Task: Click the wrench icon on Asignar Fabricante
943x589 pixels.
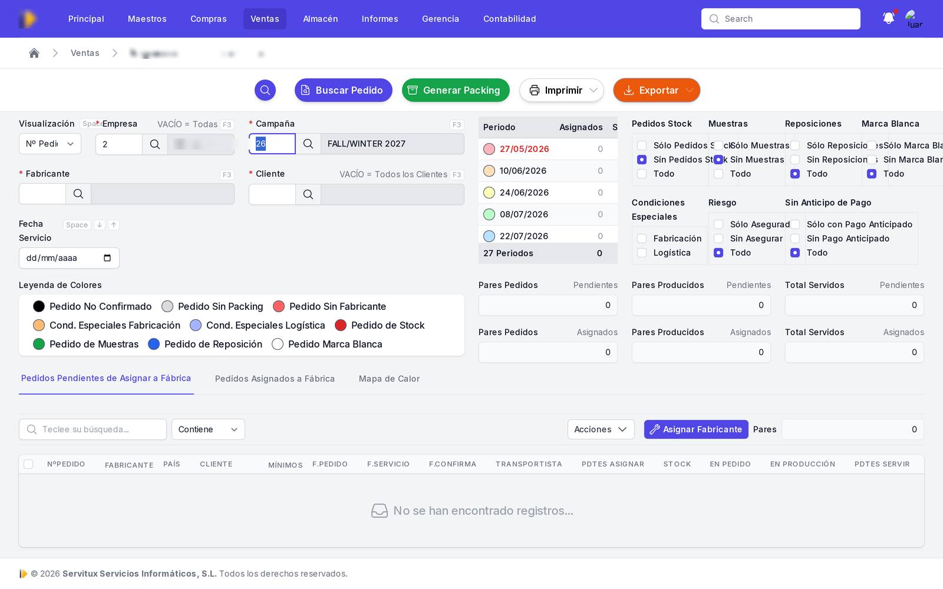Action: (x=654, y=429)
